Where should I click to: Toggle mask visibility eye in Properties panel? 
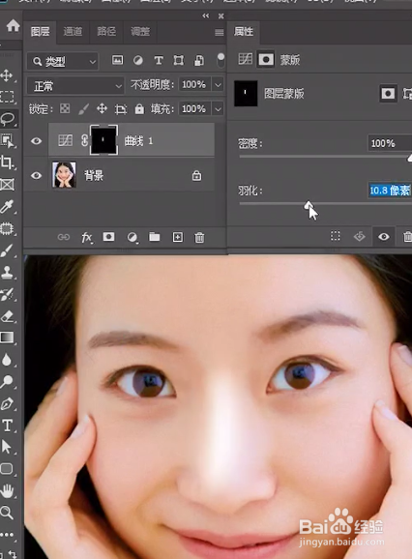pos(384,236)
